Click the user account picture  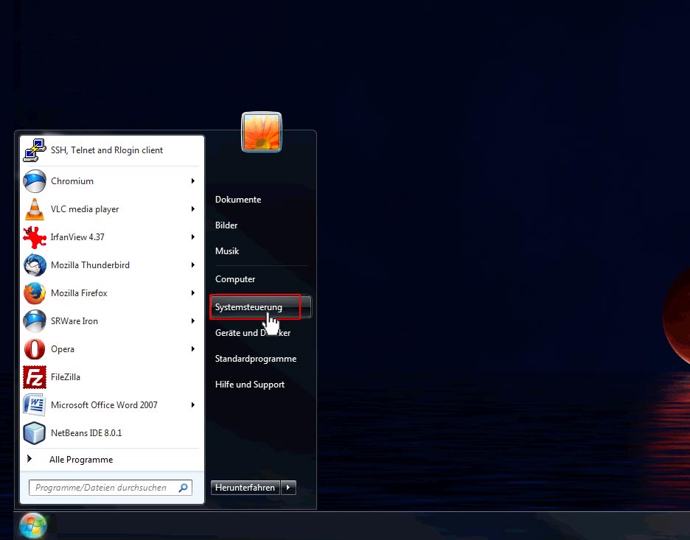pyautogui.click(x=262, y=132)
